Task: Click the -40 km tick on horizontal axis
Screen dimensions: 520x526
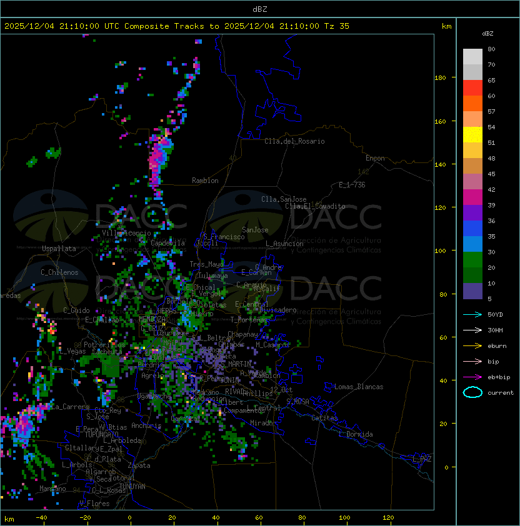Action: 41,518
